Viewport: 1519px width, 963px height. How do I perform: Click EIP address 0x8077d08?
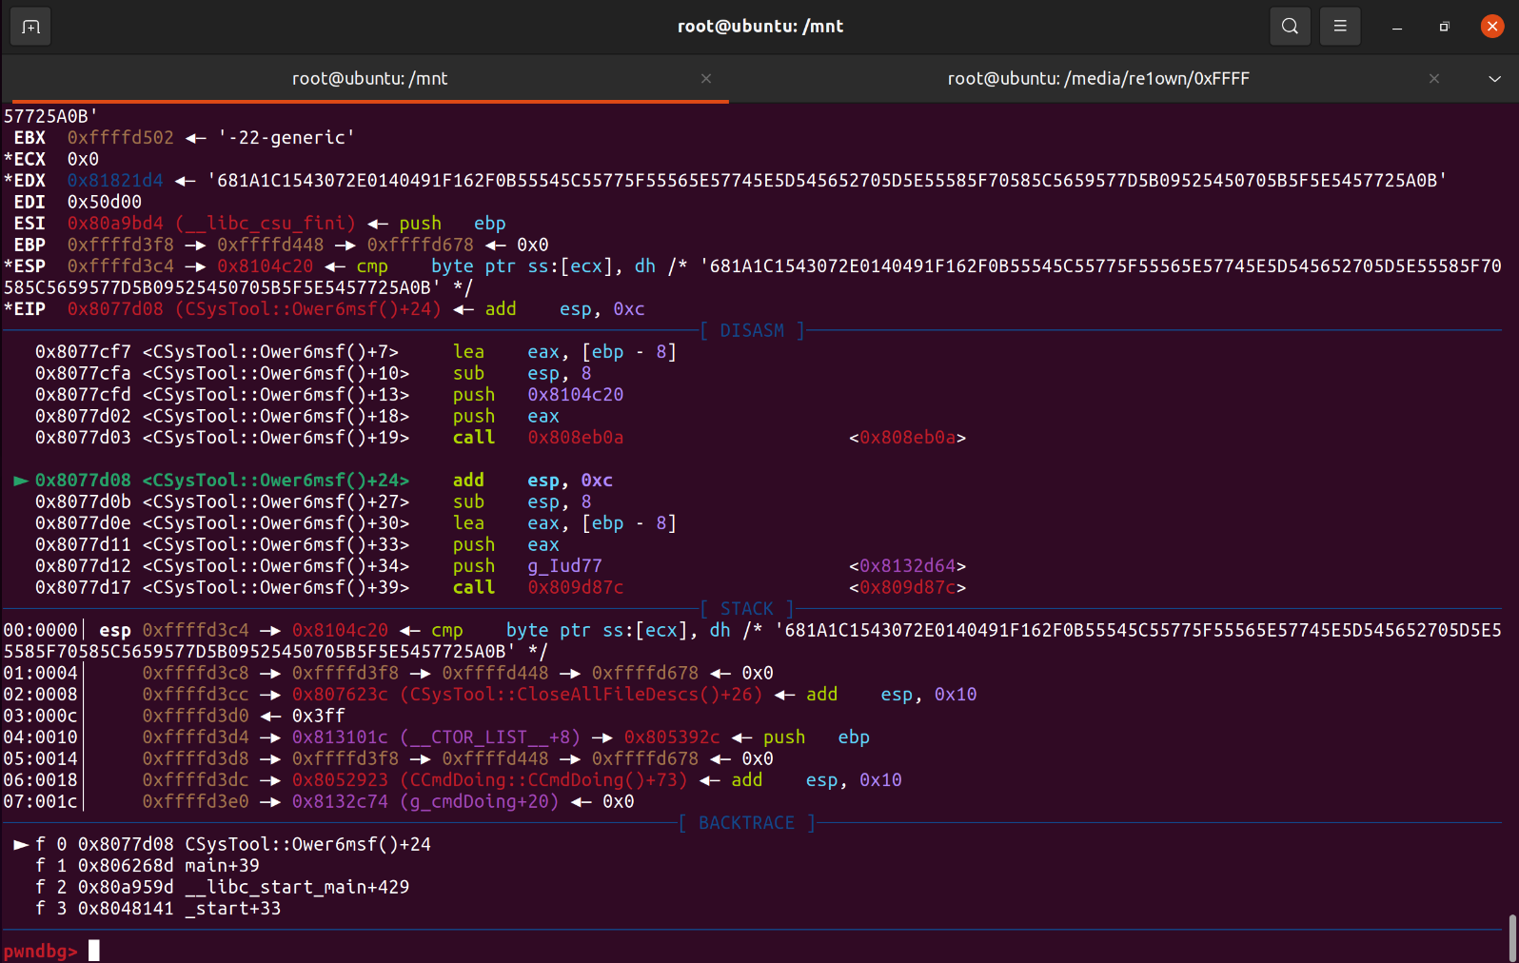(115, 308)
